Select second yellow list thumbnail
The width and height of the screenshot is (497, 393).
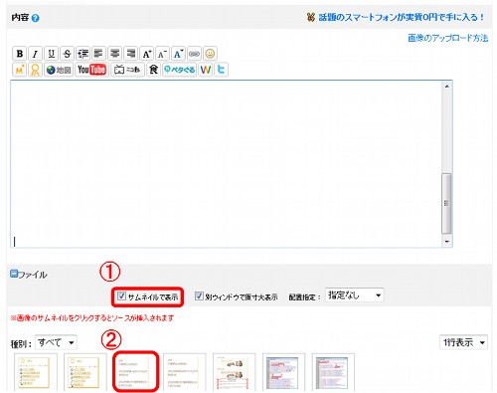click(85, 372)
